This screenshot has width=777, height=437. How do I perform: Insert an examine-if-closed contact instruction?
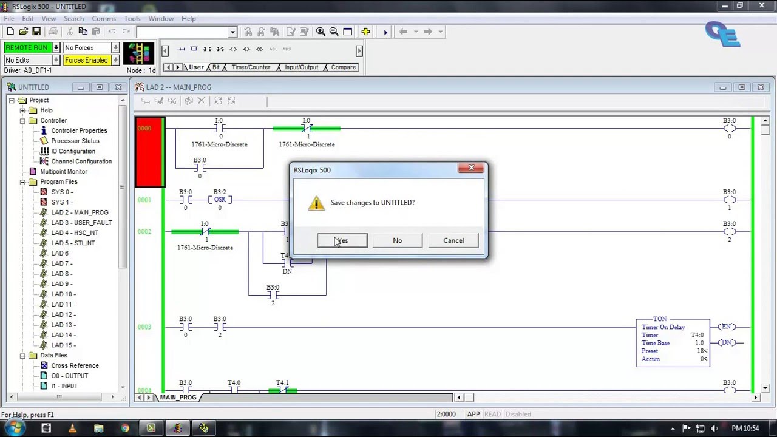(207, 49)
